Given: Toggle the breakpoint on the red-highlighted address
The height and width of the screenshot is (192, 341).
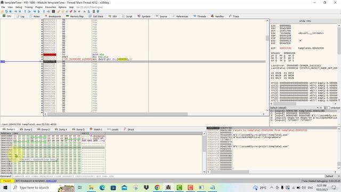Looking at the screenshot, I should pyautogui.click(x=50, y=54).
